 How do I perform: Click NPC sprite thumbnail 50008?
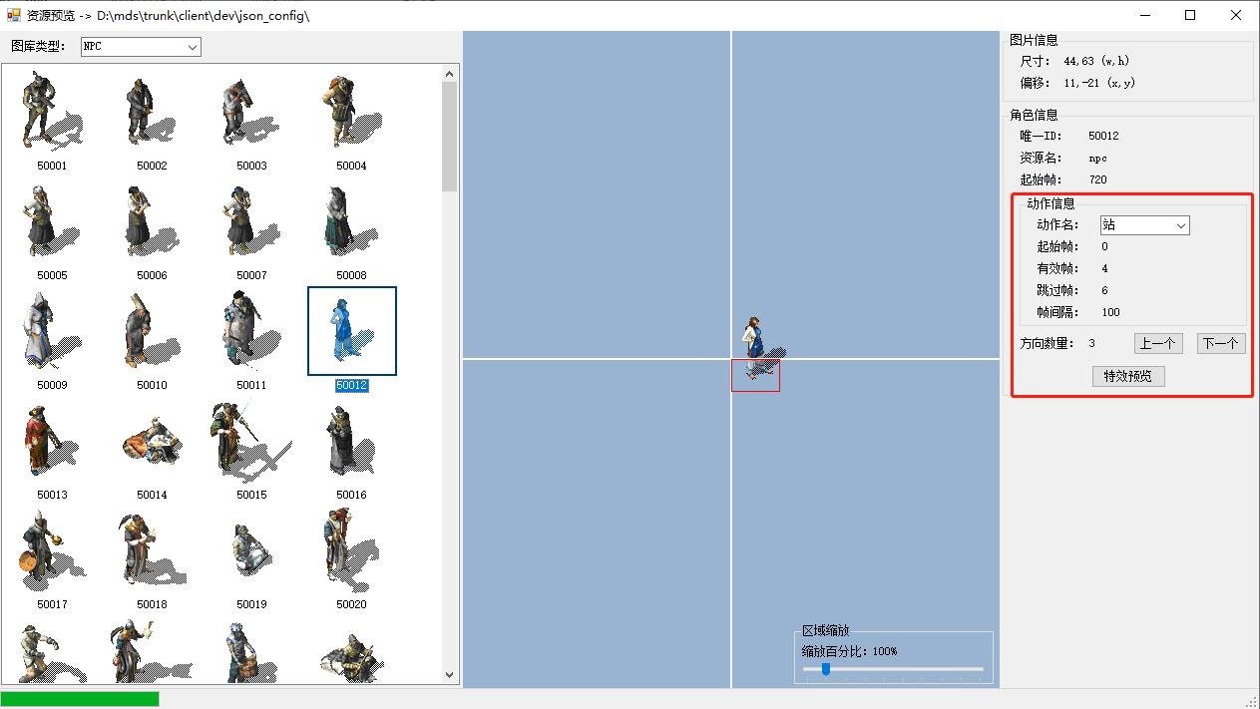(350, 224)
